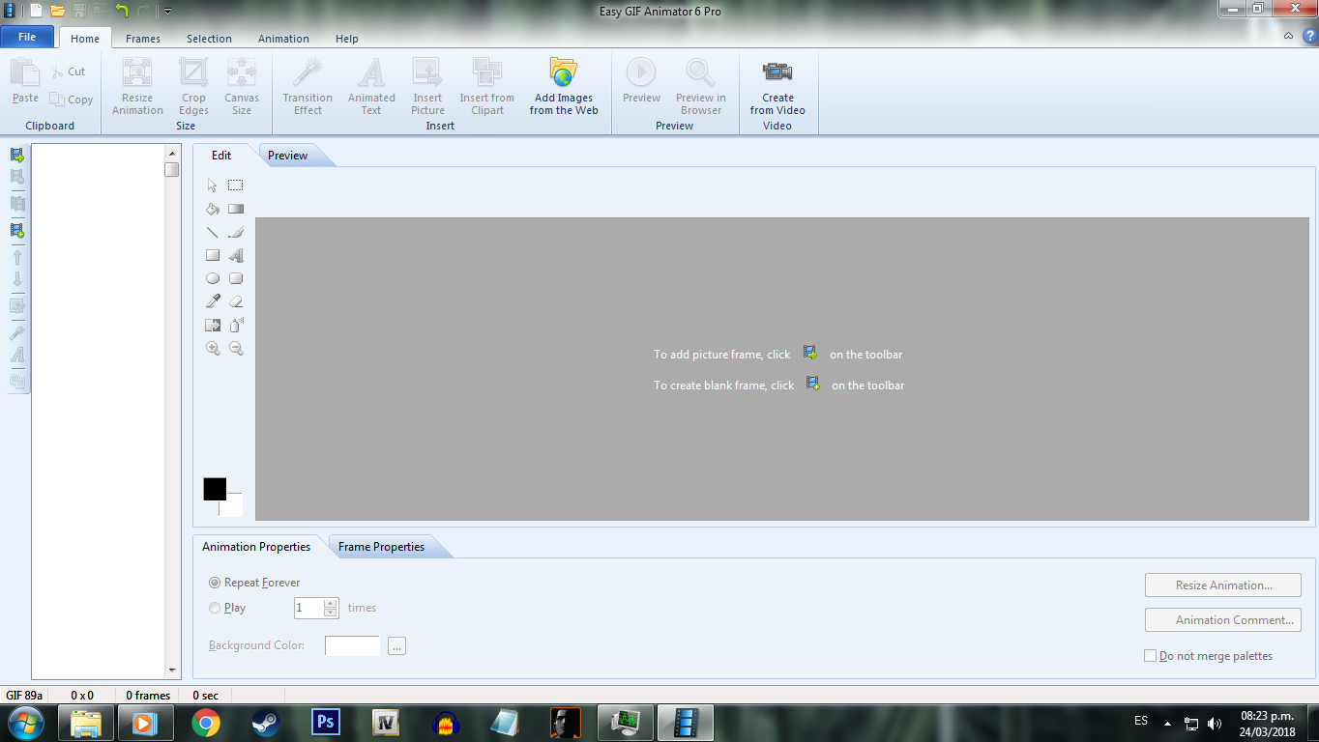
Task: Select the Home ribbon tab
Action: (85, 39)
